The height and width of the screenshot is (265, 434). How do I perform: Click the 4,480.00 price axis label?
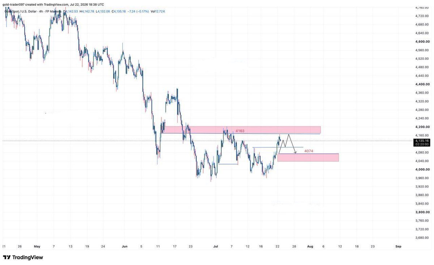422,67
